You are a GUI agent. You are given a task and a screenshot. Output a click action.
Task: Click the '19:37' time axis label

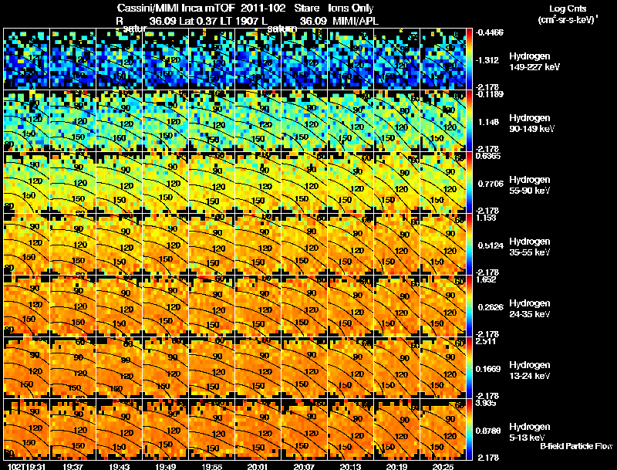(72, 467)
